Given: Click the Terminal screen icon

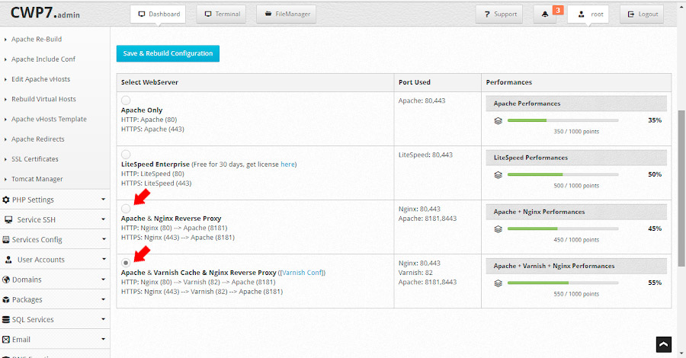Looking at the screenshot, I should tap(208, 14).
